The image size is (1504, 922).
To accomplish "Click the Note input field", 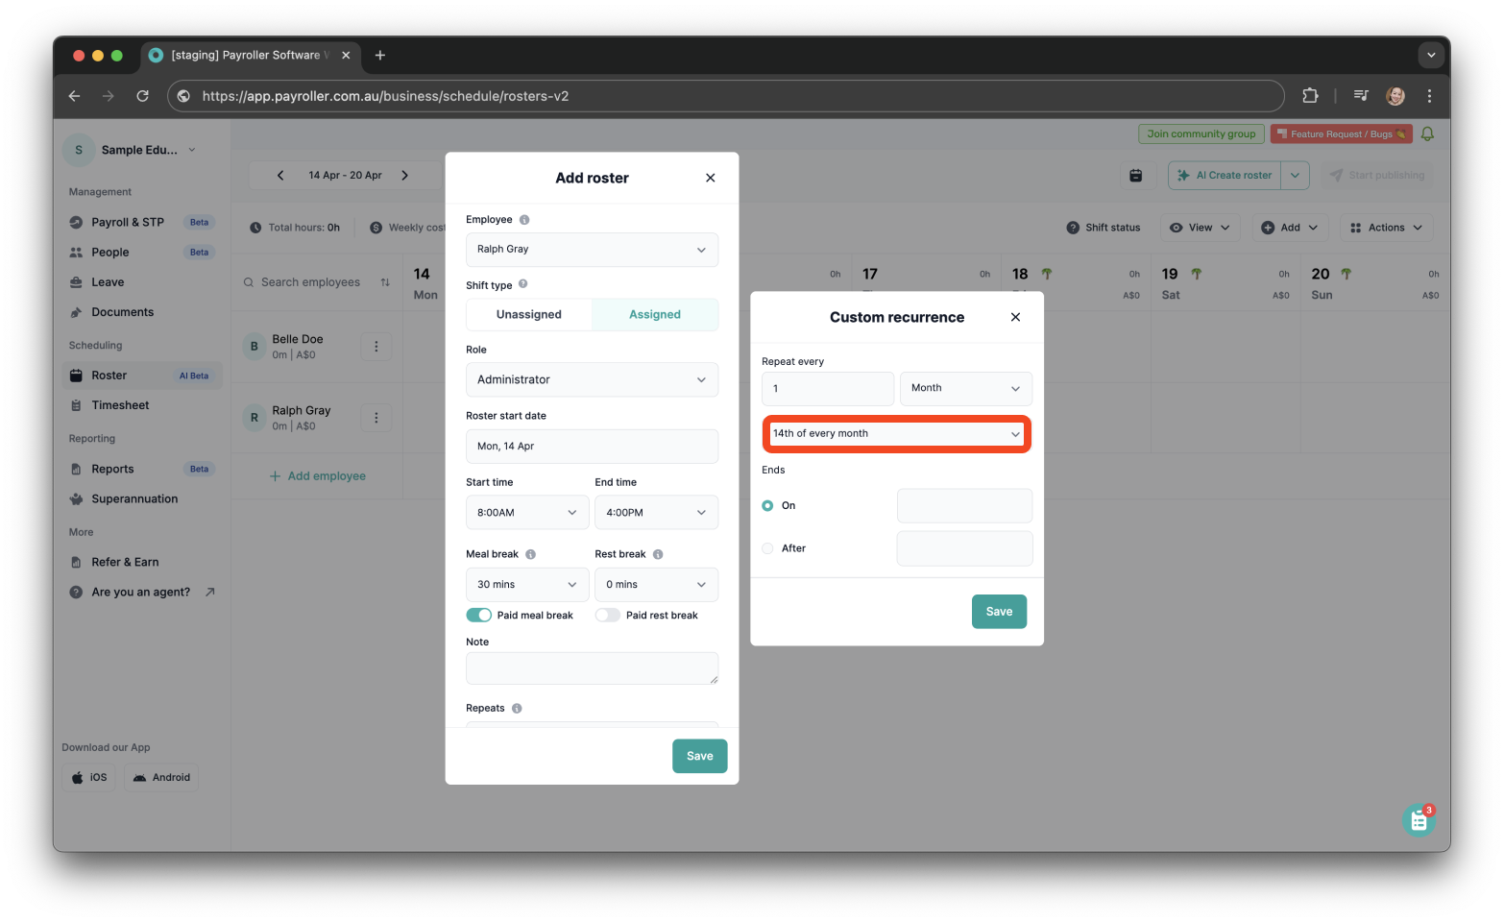I will 592,667.
